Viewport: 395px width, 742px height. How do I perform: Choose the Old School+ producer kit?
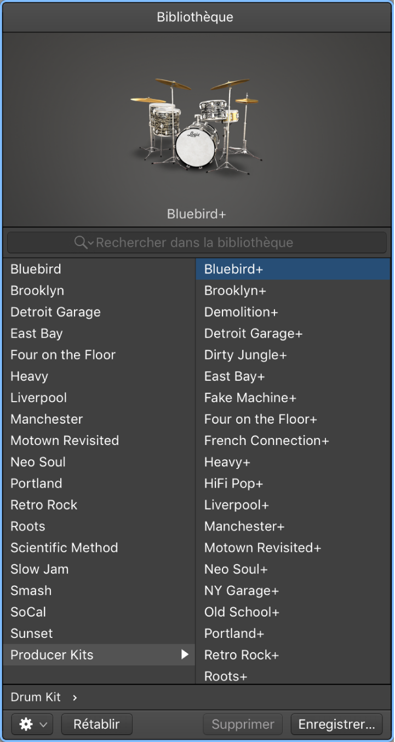(x=242, y=612)
